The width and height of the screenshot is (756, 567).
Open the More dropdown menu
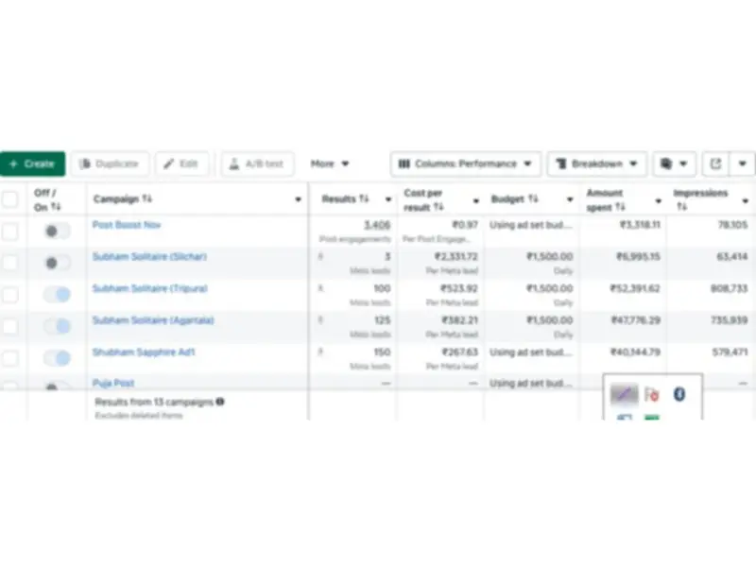tap(329, 163)
